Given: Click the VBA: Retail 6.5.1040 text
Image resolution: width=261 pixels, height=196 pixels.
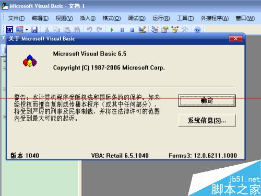Looking at the screenshot, I should click(x=120, y=155).
